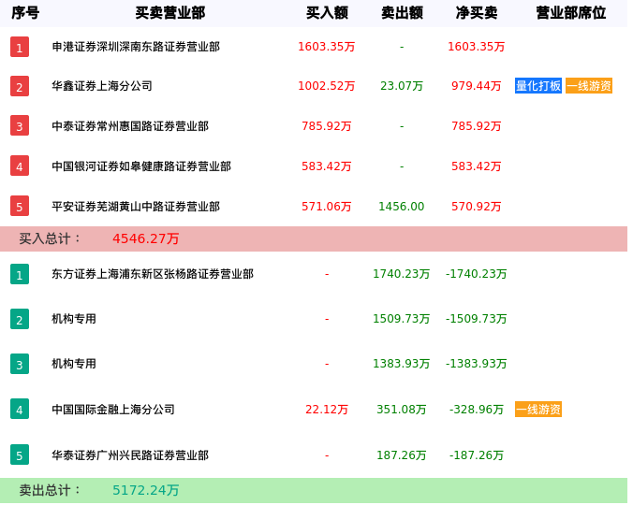
Task: Click the 序号 column header
Action: 25,13
